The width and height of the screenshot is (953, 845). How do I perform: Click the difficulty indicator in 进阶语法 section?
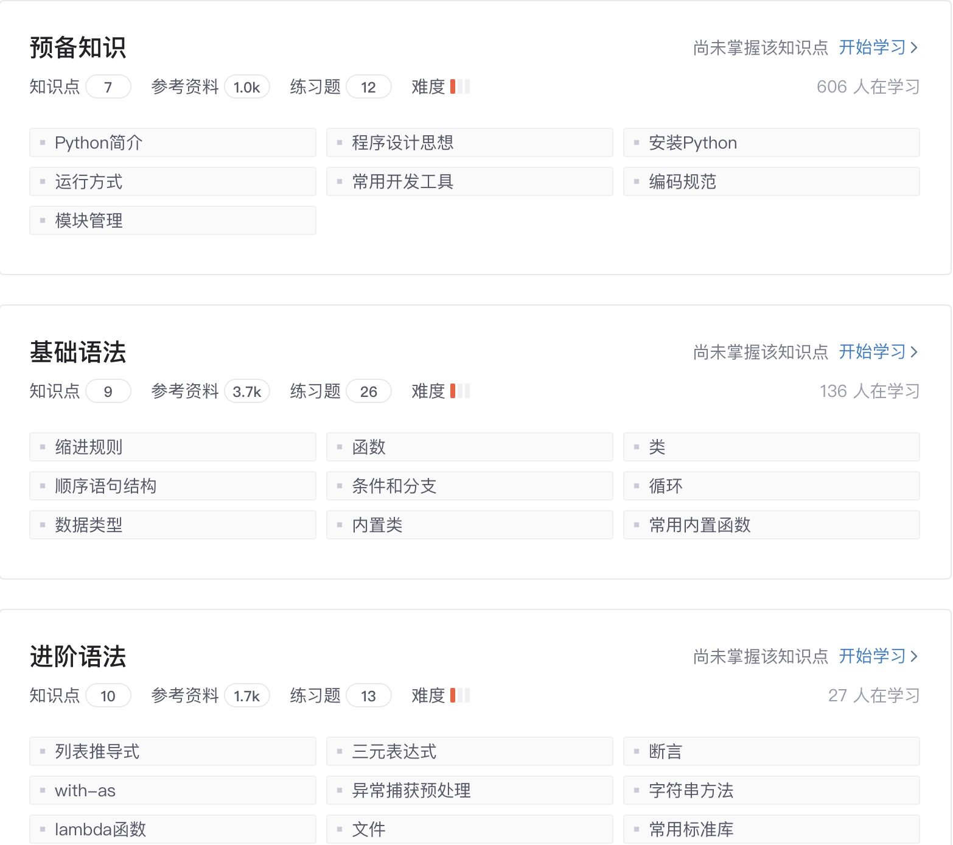coord(460,695)
